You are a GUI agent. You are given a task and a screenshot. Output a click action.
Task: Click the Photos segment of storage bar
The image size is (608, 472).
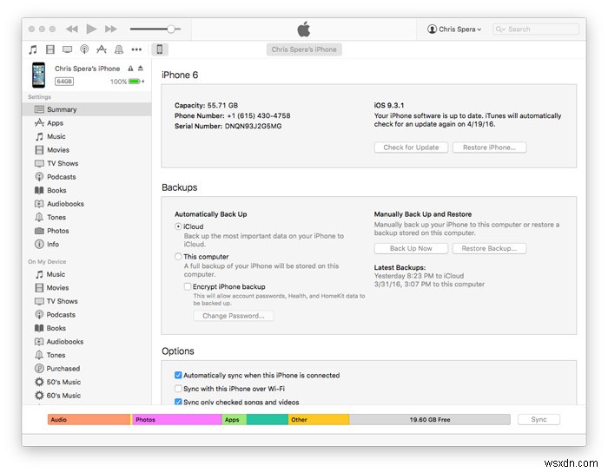(177, 420)
